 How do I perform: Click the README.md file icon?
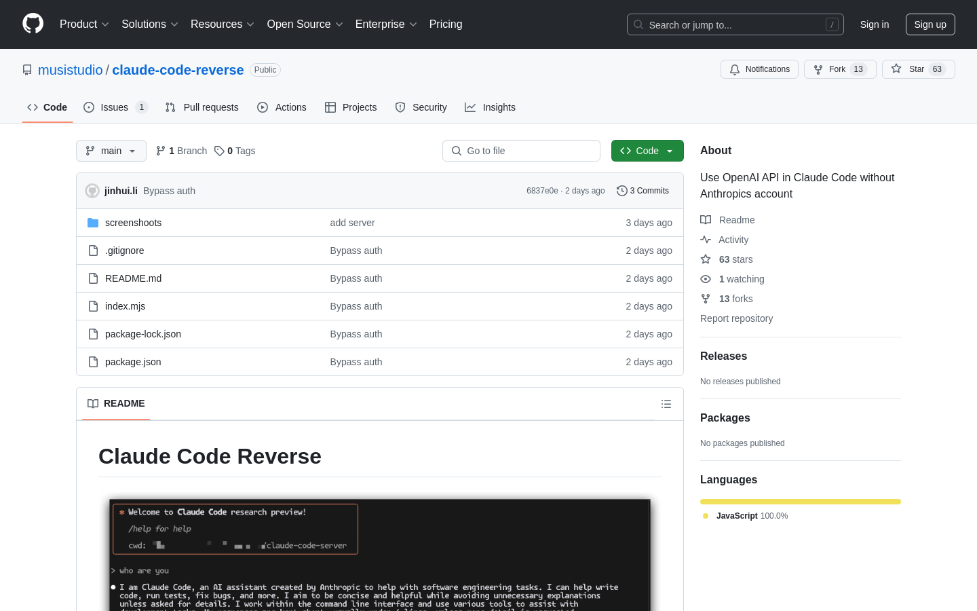tap(93, 278)
